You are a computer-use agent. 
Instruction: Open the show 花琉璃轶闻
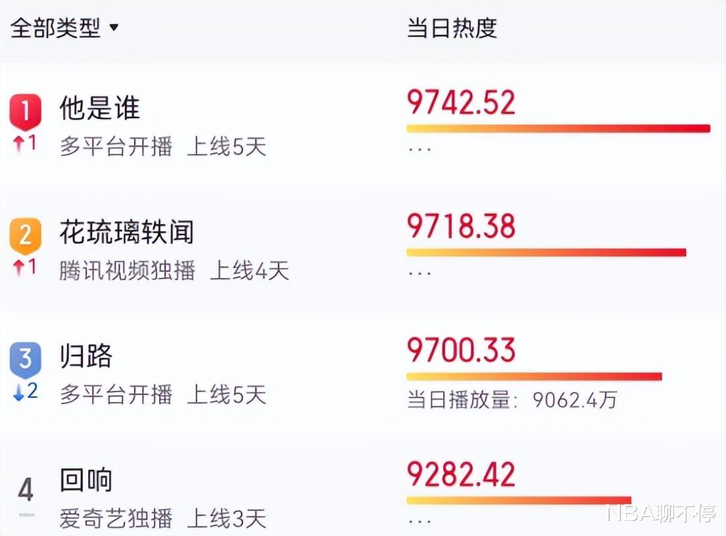coord(126,233)
